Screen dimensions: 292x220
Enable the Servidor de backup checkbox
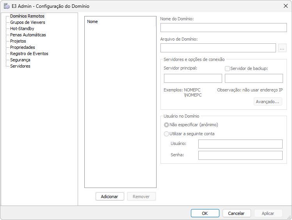tap(228, 68)
